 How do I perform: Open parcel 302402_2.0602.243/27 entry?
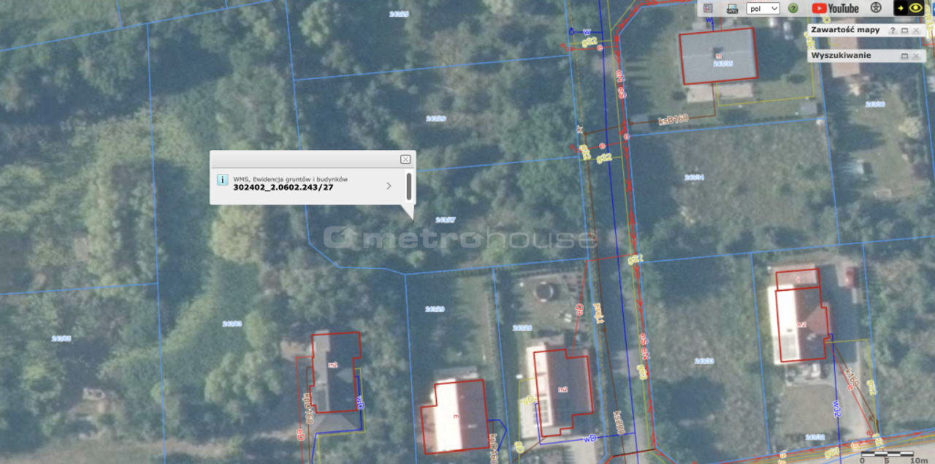point(283,187)
